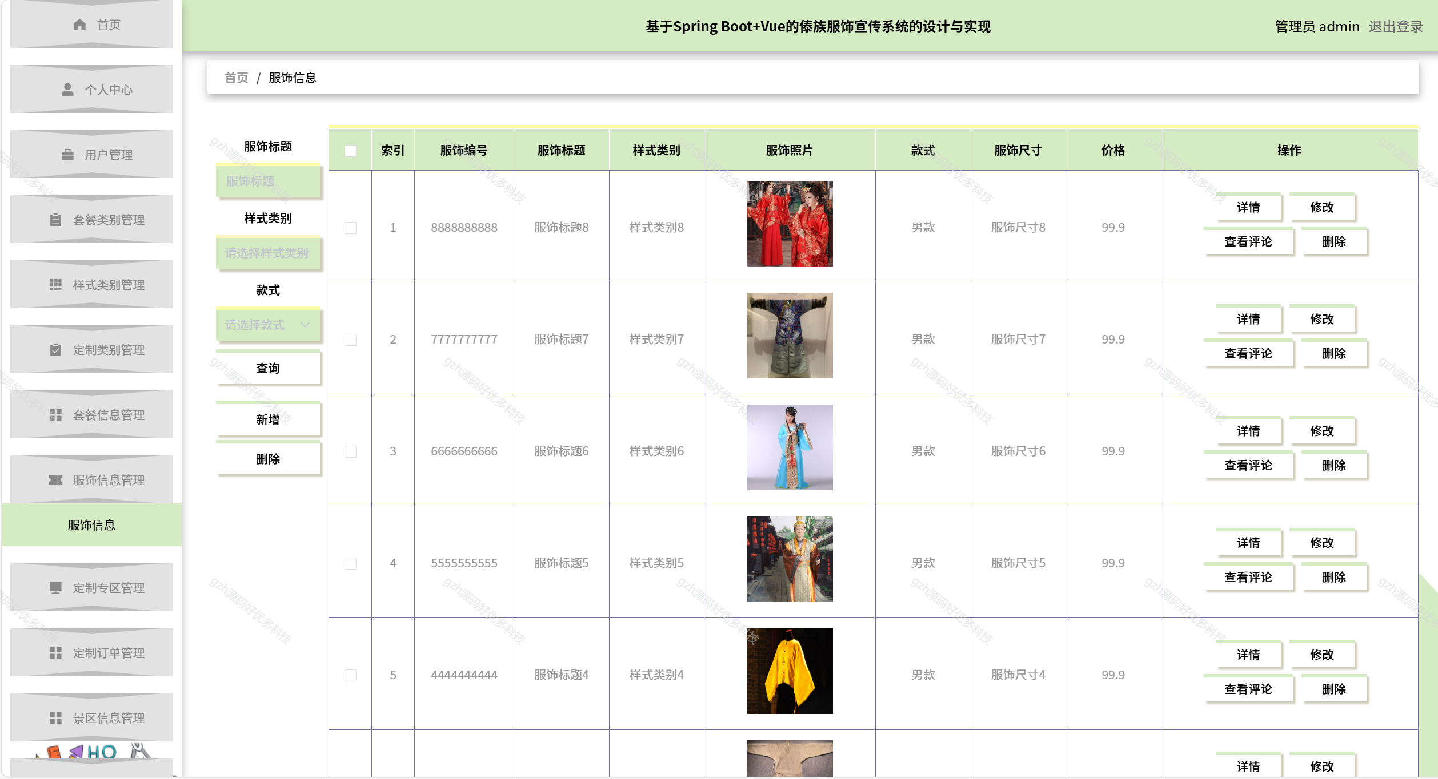Click 删除 for 服饰标题6 row

tap(1334, 465)
